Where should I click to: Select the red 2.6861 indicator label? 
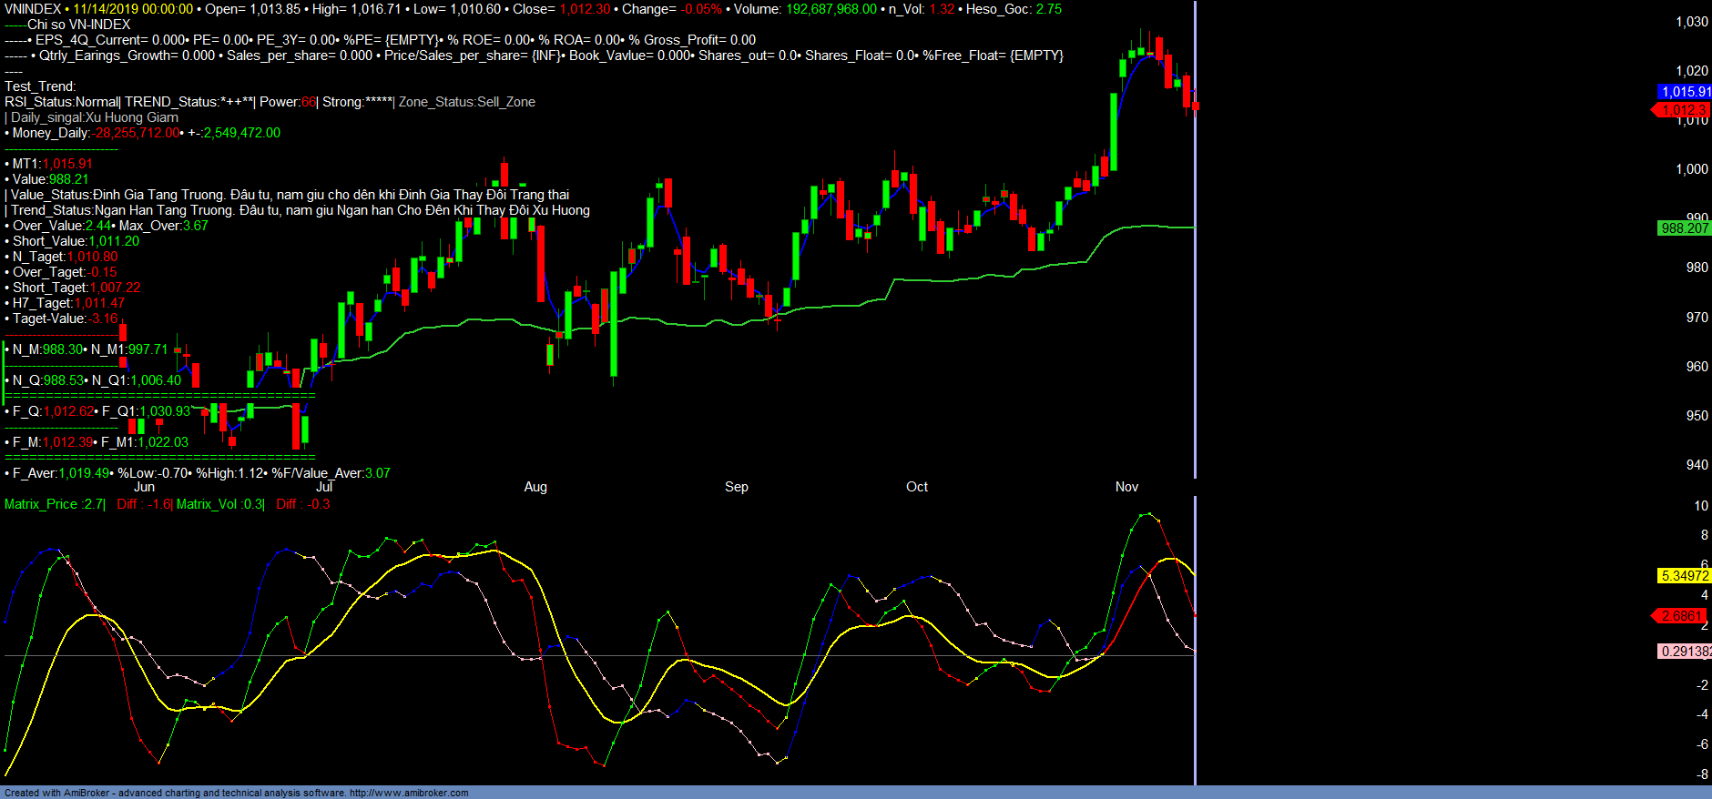point(1681,616)
